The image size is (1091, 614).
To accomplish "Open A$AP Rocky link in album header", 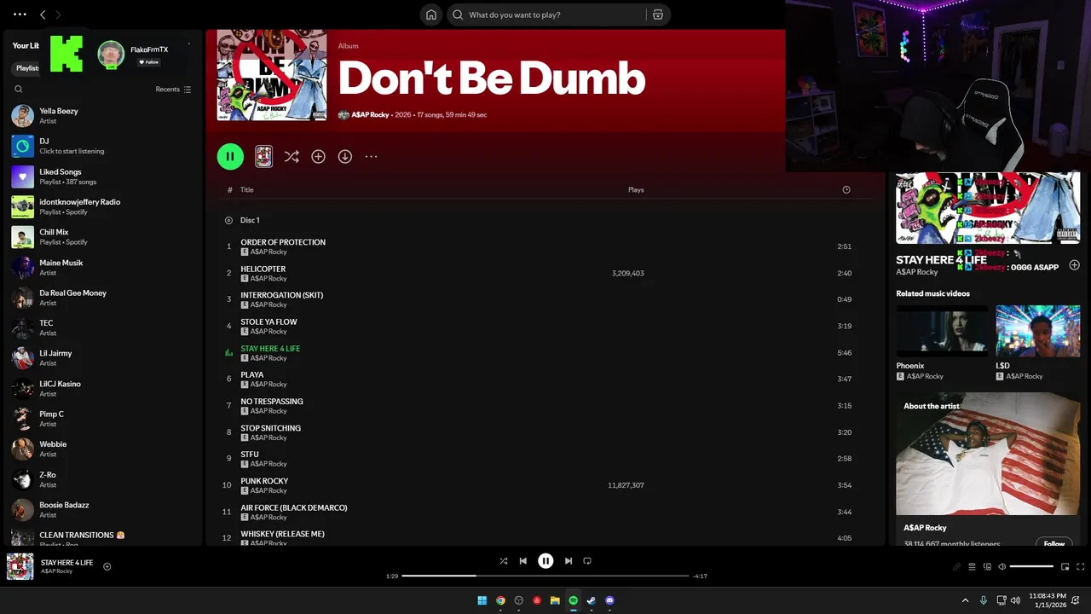I will coord(370,114).
